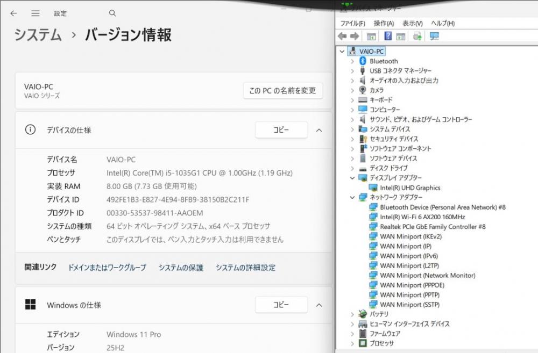Click the Device Manager back arrow toolbar icon
Image resolution: width=538 pixels, height=353 pixels.
[x=342, y=36]
